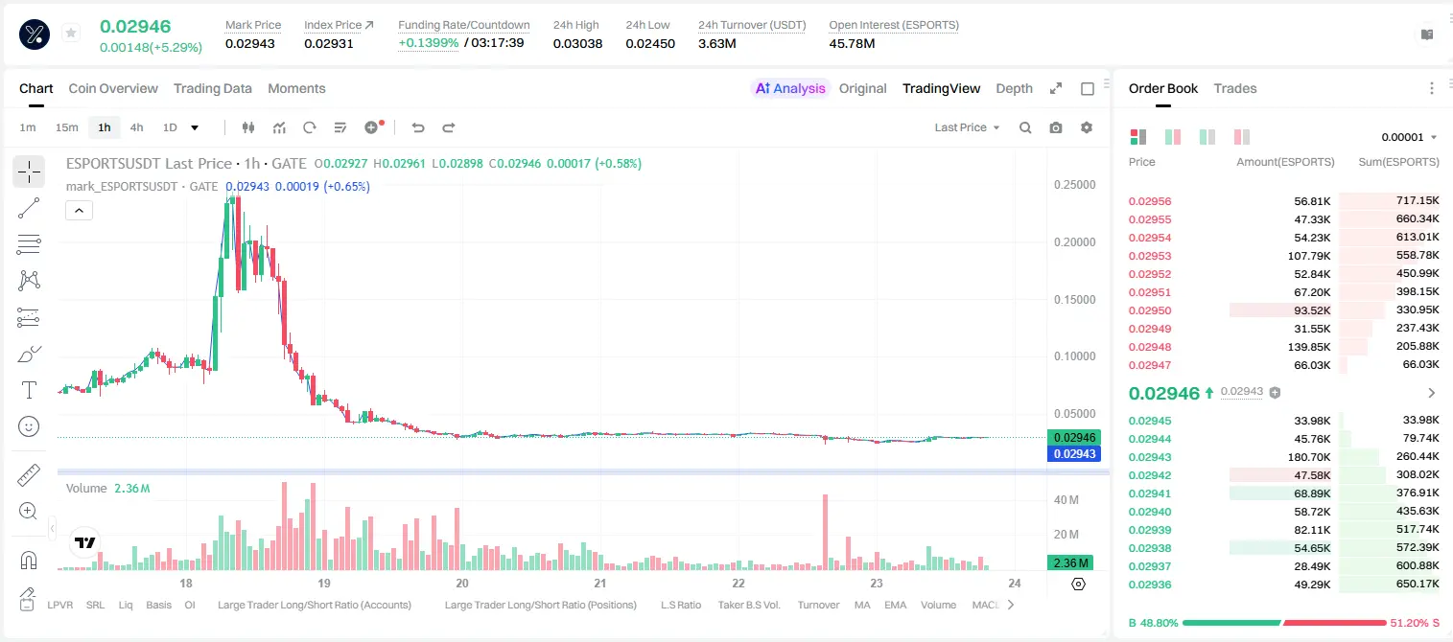
Task: Select the 15m timeframe
Action: (66, 127)
